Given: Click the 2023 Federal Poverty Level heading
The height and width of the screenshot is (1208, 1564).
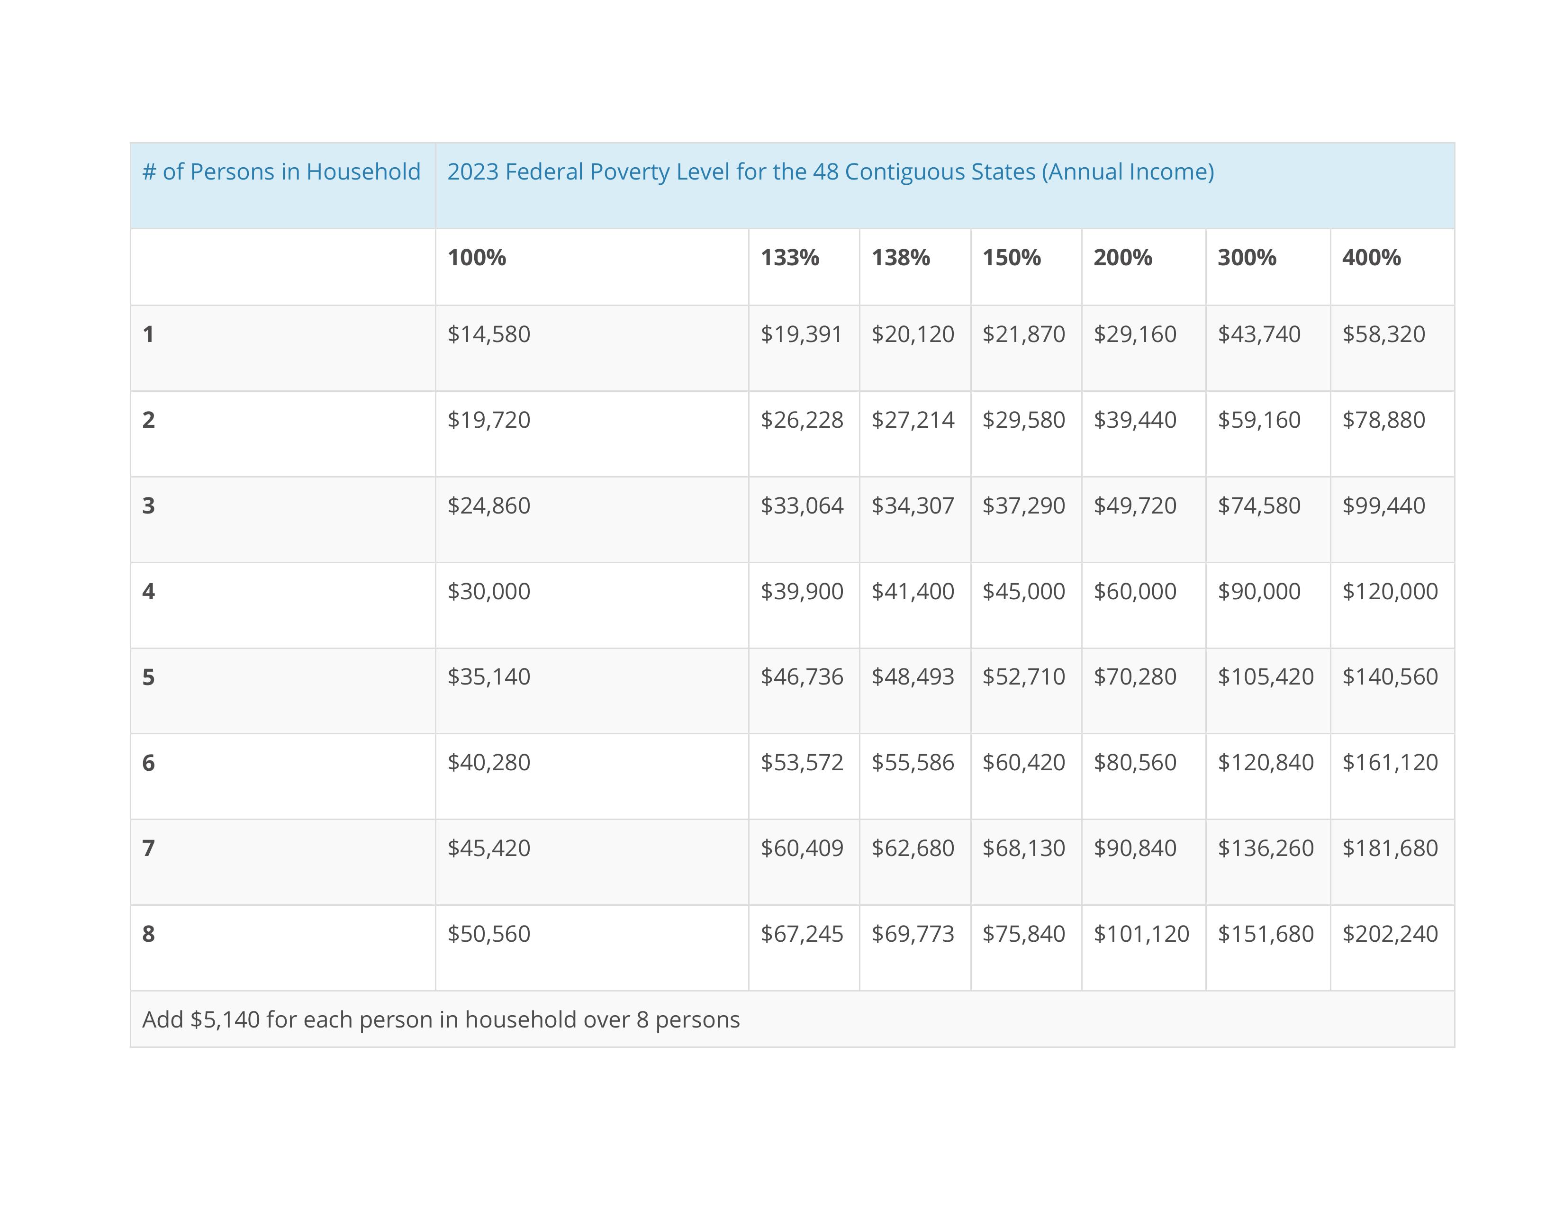Looking at the screenshot, I should (x=830, y=172).
